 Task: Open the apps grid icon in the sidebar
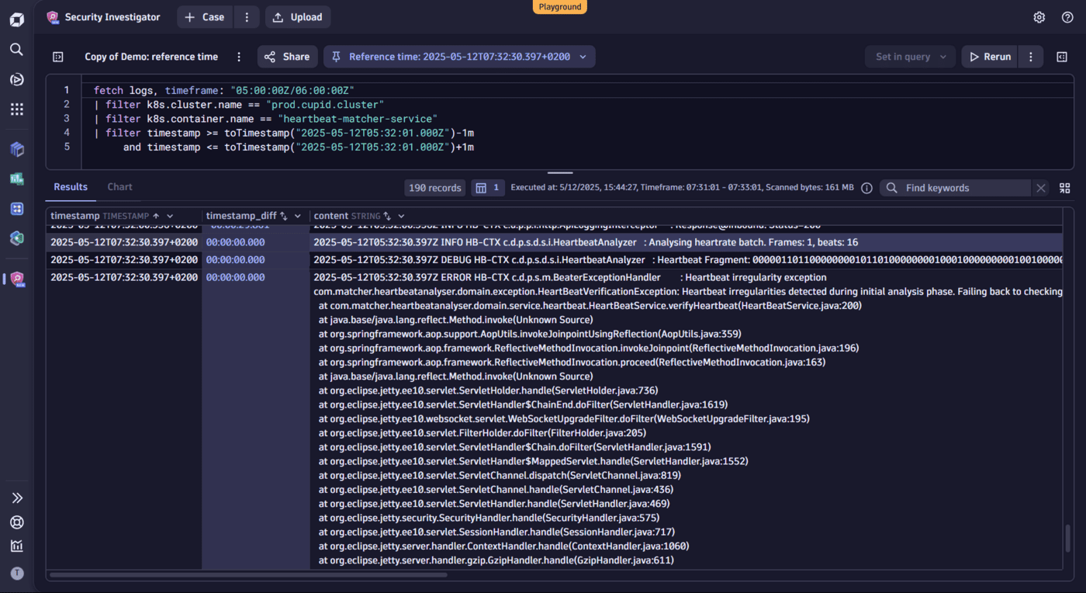point(16,109)
